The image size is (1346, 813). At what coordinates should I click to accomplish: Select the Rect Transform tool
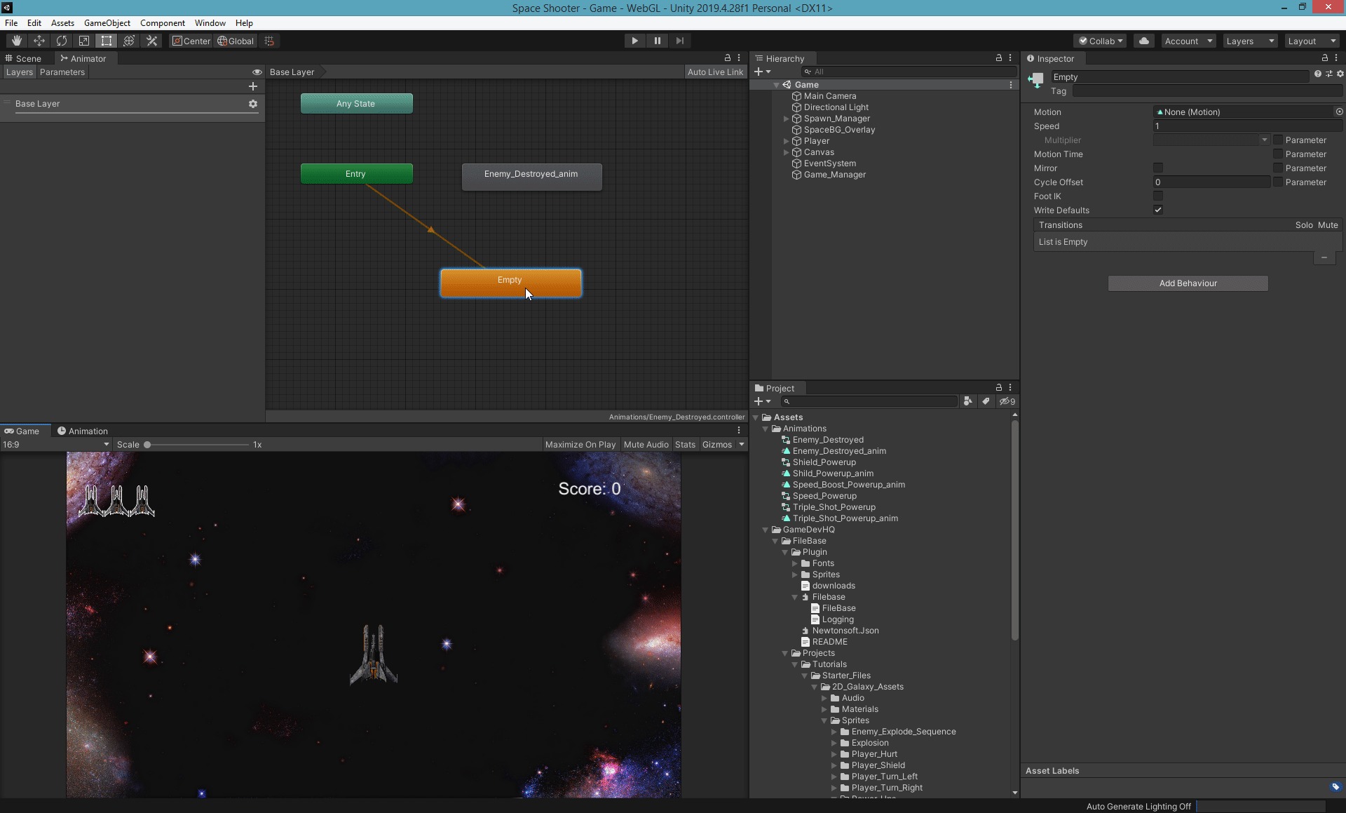(107, 41)
